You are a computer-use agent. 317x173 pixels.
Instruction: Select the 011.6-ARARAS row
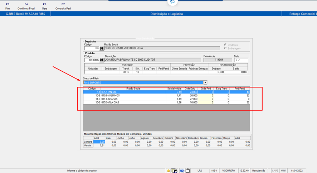[166, 99]
